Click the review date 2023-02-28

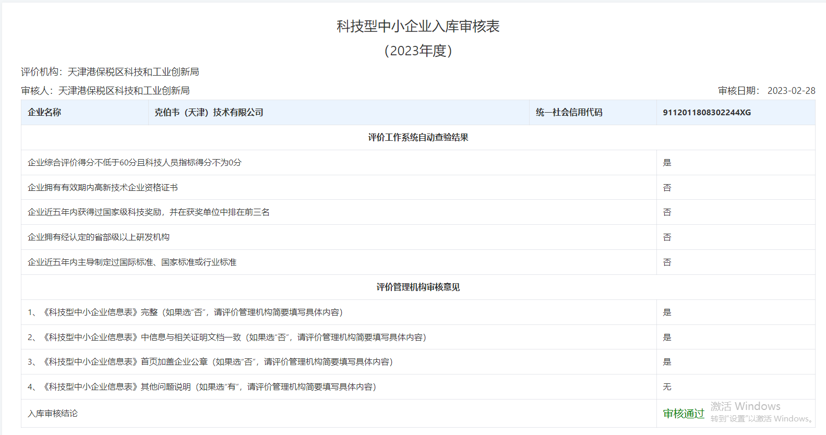coord(791,91)
